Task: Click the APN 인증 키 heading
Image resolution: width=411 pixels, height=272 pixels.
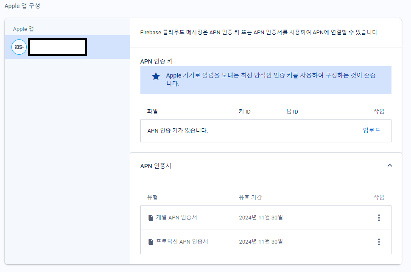Action: 157,61
